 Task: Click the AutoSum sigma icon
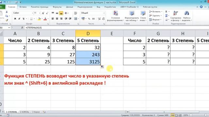[x=166, y=12]
